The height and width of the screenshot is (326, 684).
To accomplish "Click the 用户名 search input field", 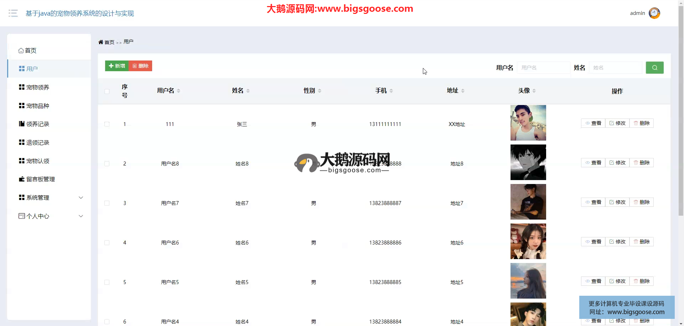I will [543, 68].
